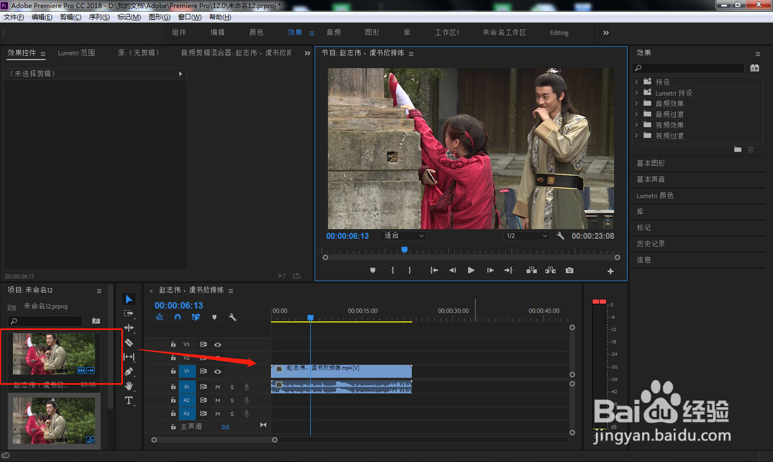Click the timeline playhead on ruler

(310, 318)
